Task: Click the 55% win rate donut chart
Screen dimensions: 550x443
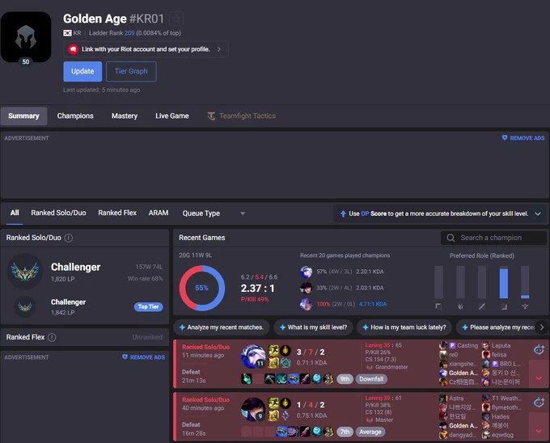Action: point(202,288)
